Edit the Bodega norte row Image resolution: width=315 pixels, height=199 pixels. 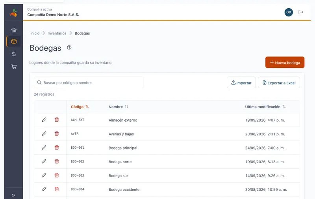pyautogui.click(x=44, y=161)
